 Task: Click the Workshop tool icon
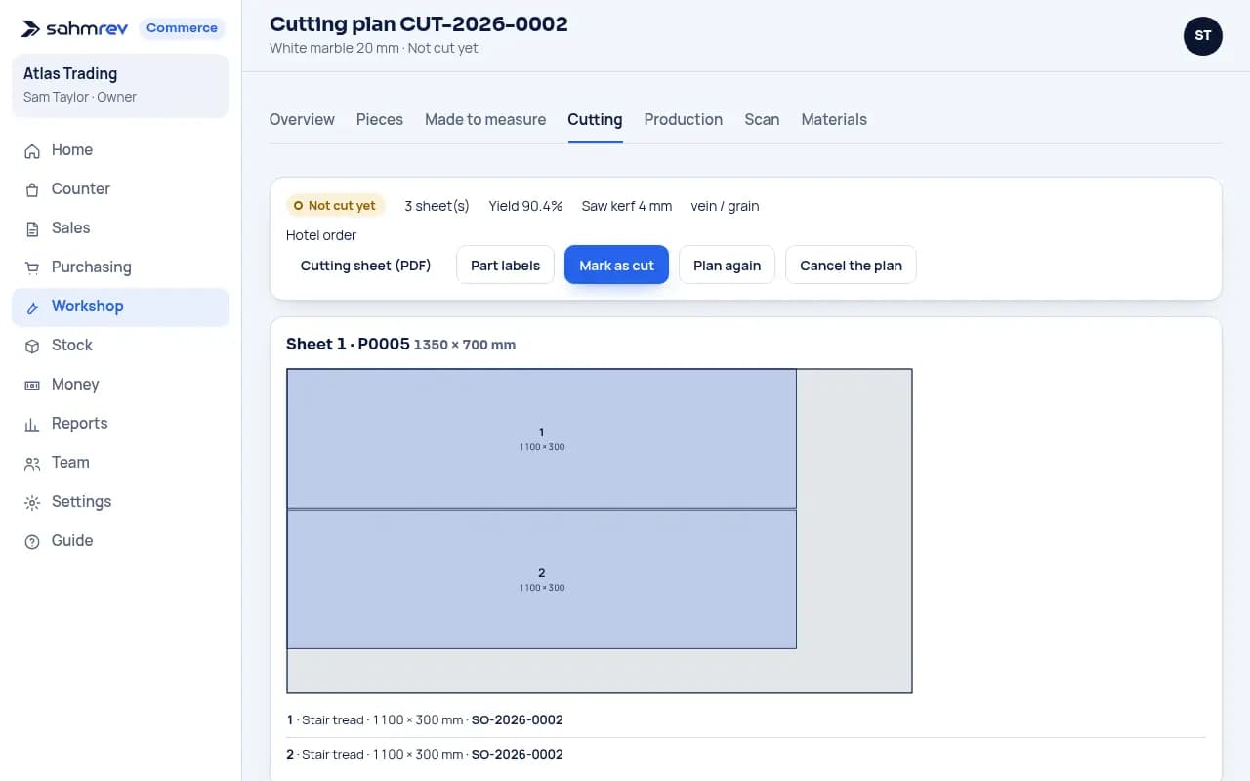click(x=32, y=307)
